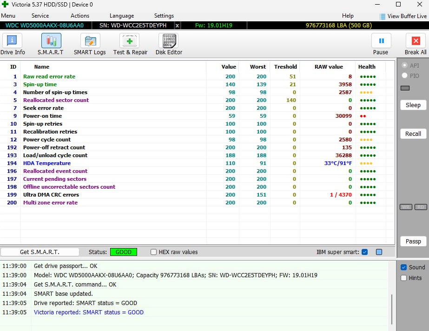Screen dimensions: 429x331
Task: Disable the Sound checkbox
Action: click(x=403, y=267)
